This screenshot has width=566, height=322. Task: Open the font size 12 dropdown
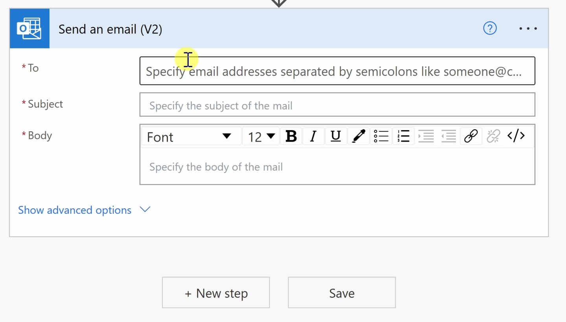[261, 136]
